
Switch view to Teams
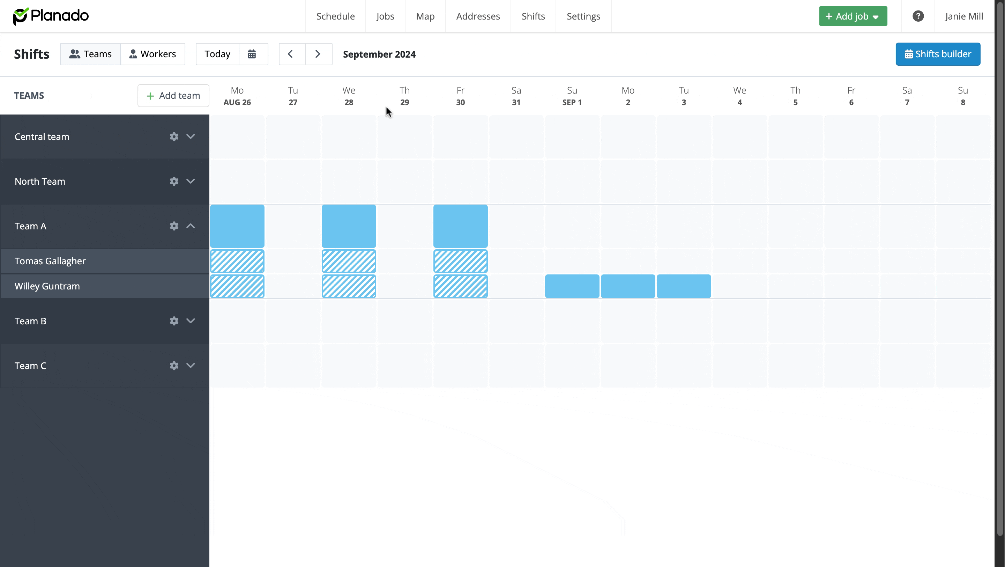90,54
